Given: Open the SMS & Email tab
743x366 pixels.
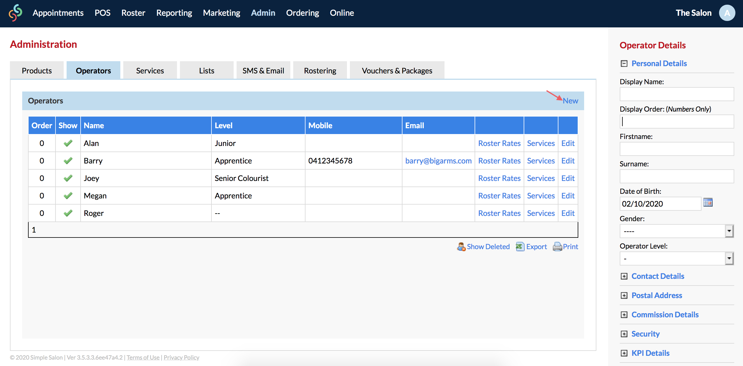Looking at the screenshot, I should pyautogui.click(x=263, y=70).
